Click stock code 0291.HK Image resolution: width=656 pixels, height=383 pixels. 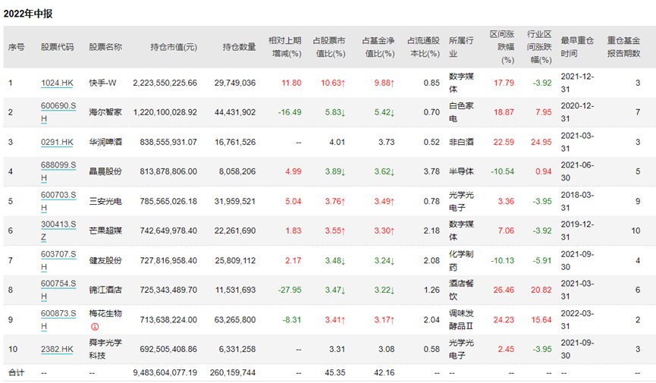pyautogui.click(x=57, y=142)
